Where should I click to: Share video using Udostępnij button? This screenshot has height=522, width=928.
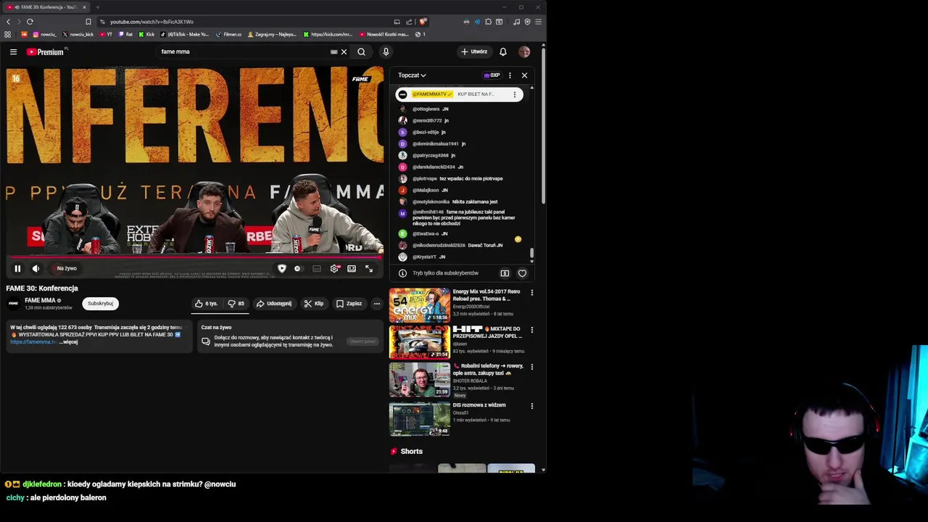point(274,304)
